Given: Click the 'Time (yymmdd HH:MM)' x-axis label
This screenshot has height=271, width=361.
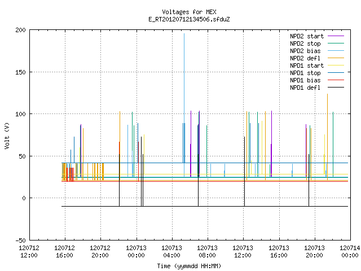Looking at the screenshot, I should coord(189,266).
